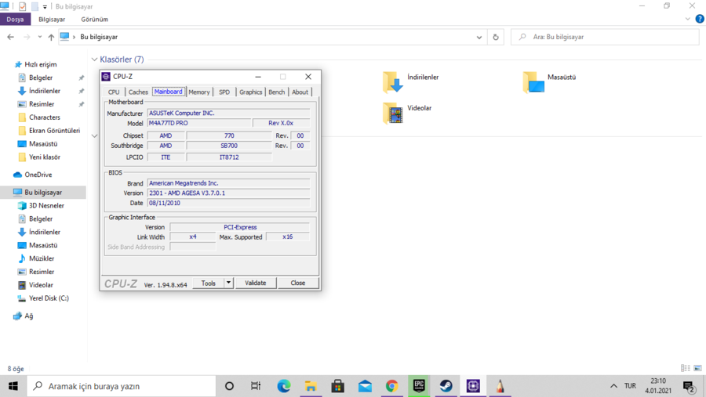
Task: Click the Close button in CPU-Z
Action: tap(297, 283)
